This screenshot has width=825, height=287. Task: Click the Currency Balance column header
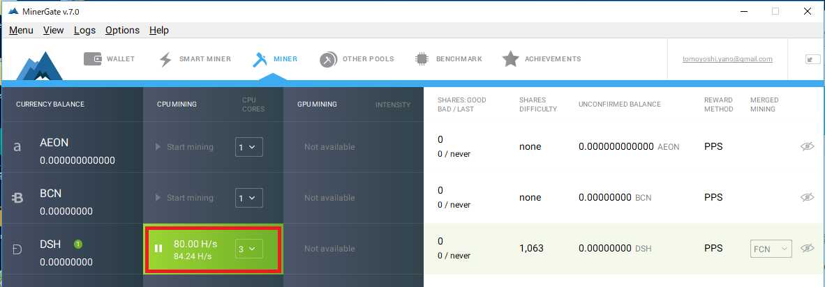(50, 104)
